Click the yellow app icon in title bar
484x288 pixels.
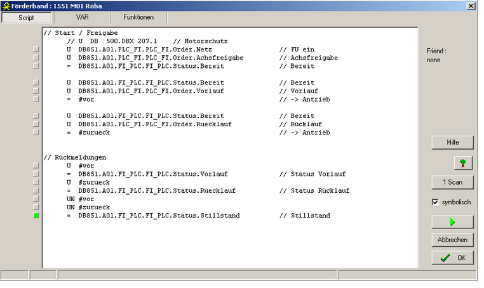[6, 6]
